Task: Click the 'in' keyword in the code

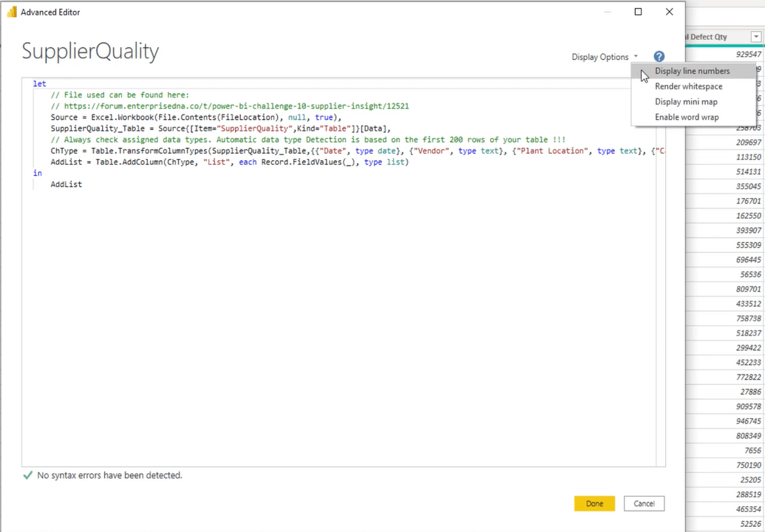Action: pyautogui.click(x=38, y=173)
